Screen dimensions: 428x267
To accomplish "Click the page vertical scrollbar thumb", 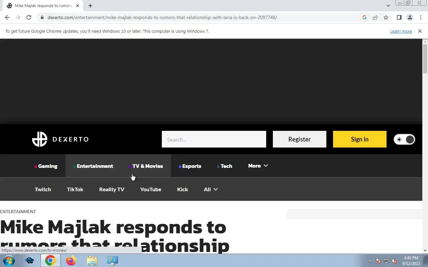I will (x=425, y=58).
